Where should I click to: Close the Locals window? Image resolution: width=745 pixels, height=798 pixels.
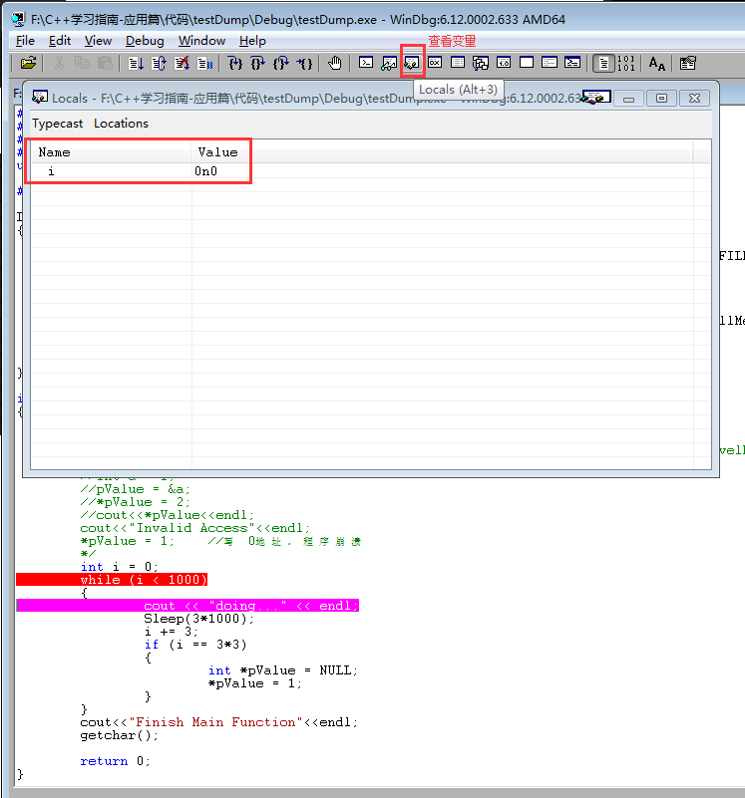click(x=694, y=99)
